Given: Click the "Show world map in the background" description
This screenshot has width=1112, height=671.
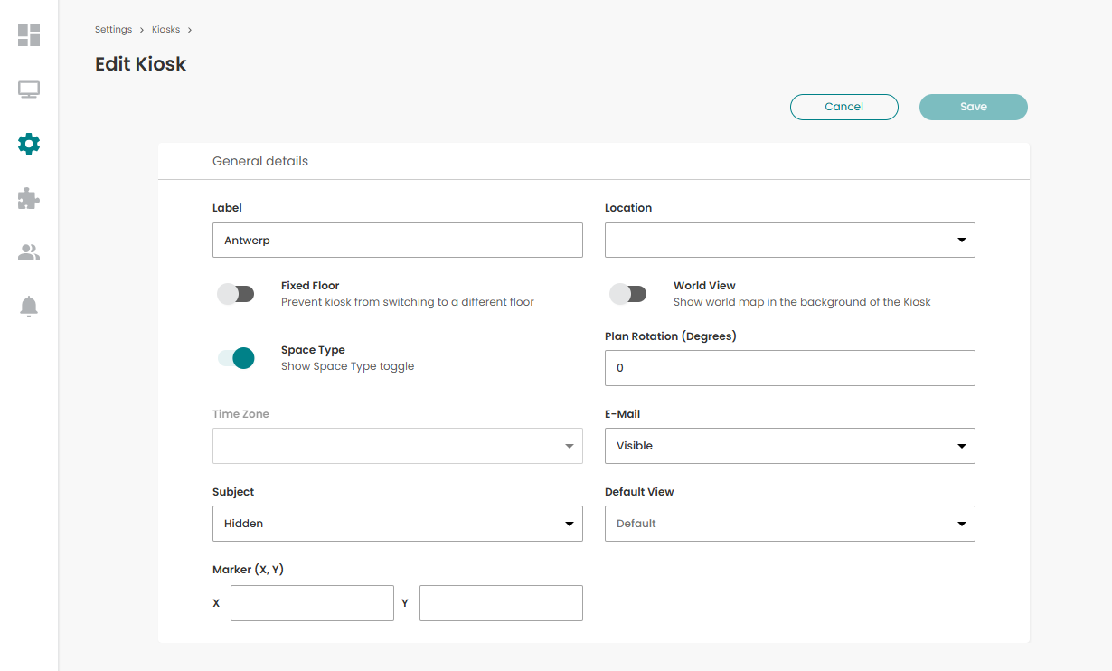Looking at the screenshot, I should [802, 302].
